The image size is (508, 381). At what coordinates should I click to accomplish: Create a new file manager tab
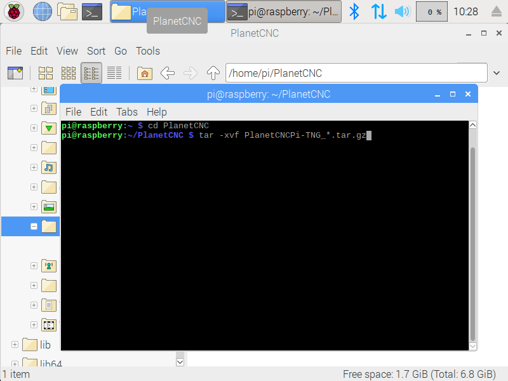coord(15,73)
